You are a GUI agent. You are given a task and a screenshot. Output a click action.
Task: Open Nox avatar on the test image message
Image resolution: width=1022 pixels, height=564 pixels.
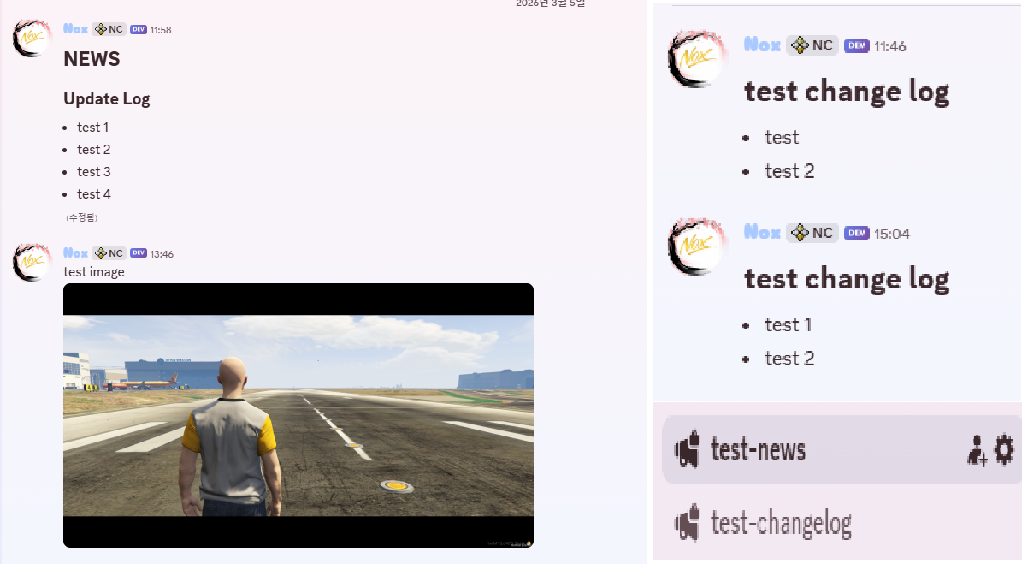[32, 262]
